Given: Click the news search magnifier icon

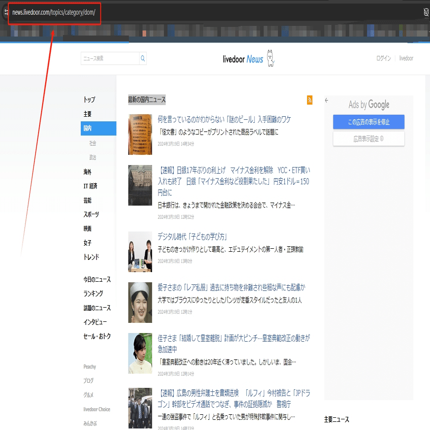Looking at the screenshot, I should click(143, 58).
